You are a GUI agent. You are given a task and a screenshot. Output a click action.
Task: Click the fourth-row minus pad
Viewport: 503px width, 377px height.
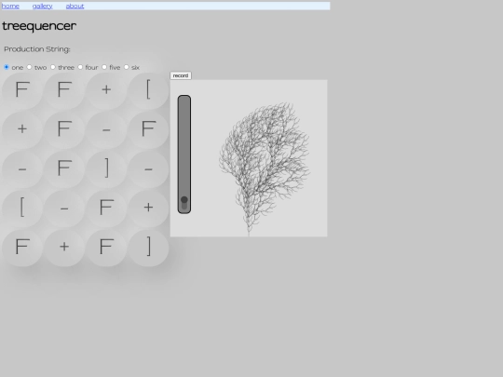point(64,209)
